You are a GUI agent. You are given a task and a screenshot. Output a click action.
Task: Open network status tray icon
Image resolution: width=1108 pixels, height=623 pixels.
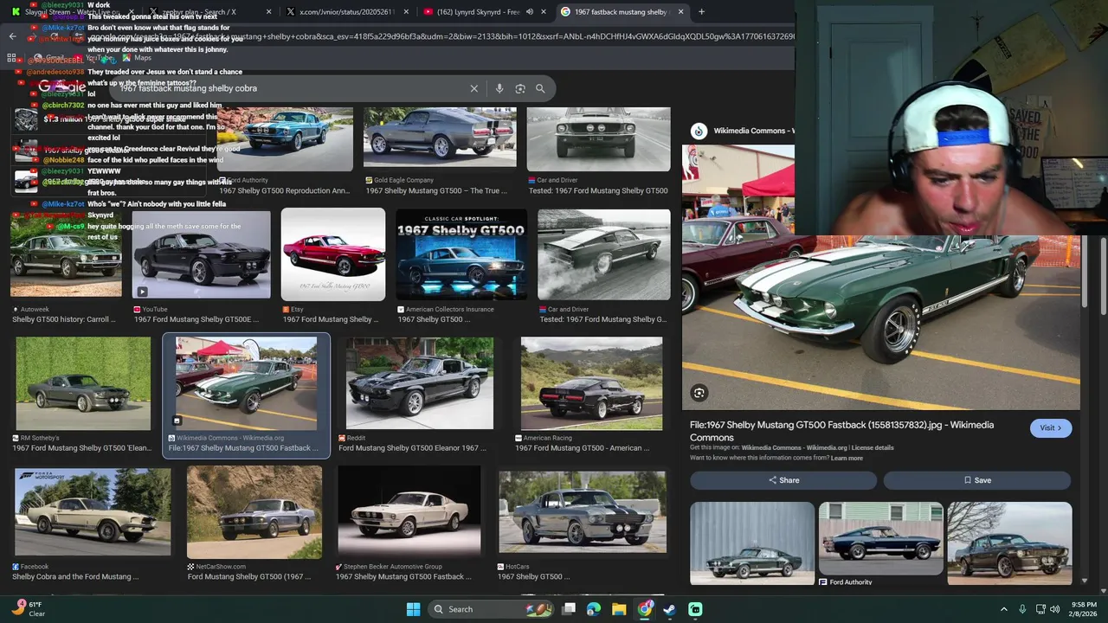pyautogui.click(x=1040, y=609)
